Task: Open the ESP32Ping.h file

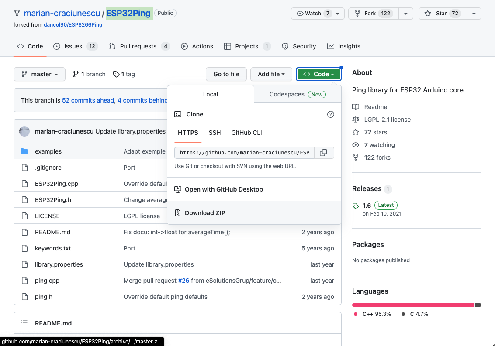Action: pyautogui.click(x=53, y=200)
